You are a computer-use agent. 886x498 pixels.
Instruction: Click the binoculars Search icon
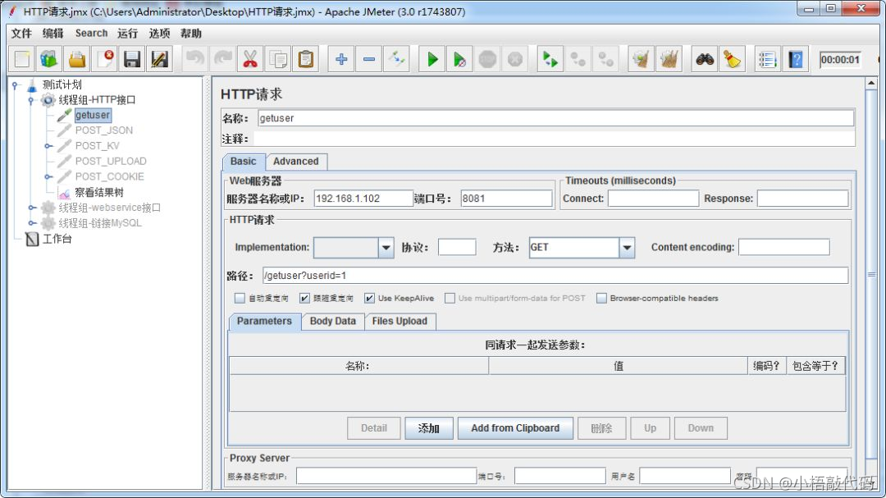[x=705, y=59]
